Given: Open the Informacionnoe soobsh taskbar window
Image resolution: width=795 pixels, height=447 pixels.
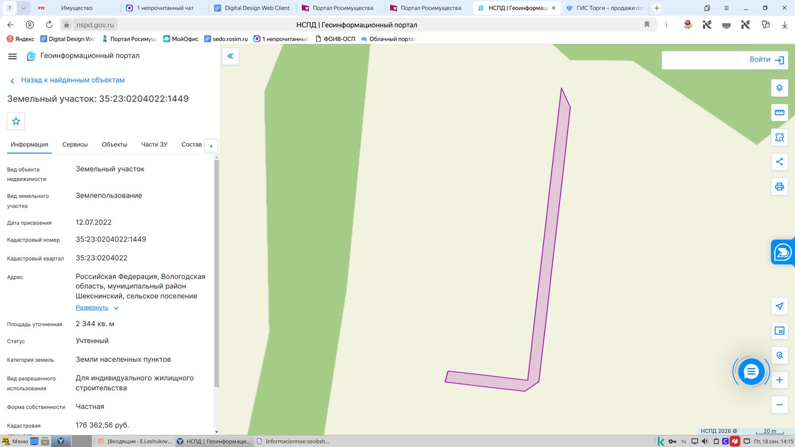Looking at the screenshot, I should point(293,441).
